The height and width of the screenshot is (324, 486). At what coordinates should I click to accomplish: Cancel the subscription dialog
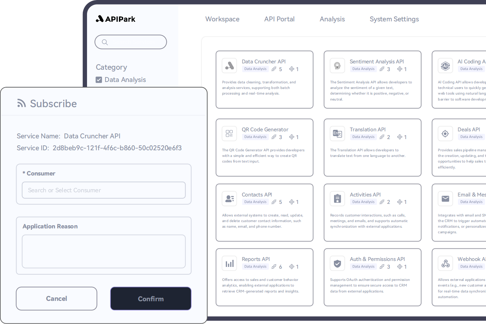56,298
